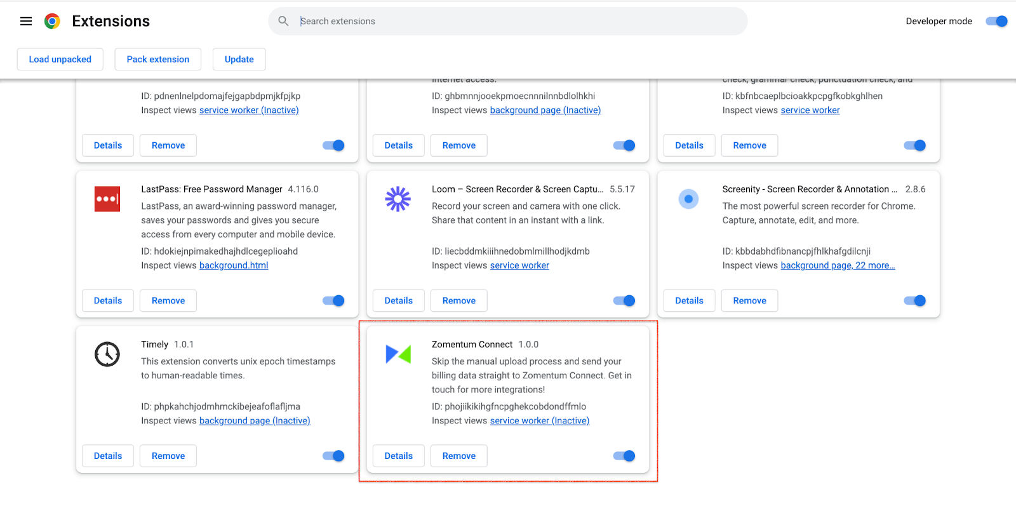Open Details for extension ID pdnenlnelpdomajfejgapbdpmjkfpjkp
The width and height of the screenshot is (1016, 518).
pos(108,145)
